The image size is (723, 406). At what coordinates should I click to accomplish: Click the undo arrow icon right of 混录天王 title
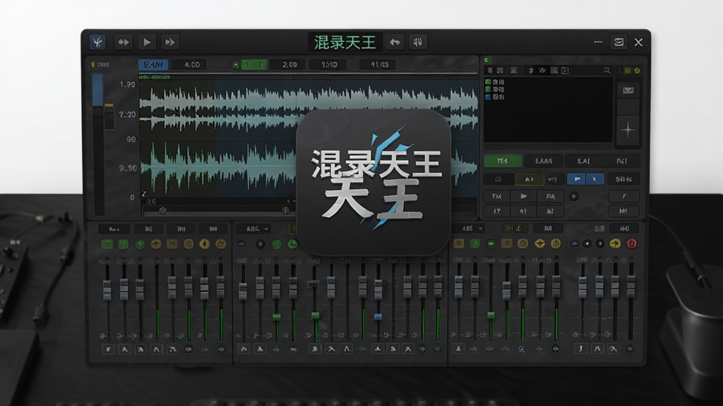pyautogui.click(x=395, y=42)
